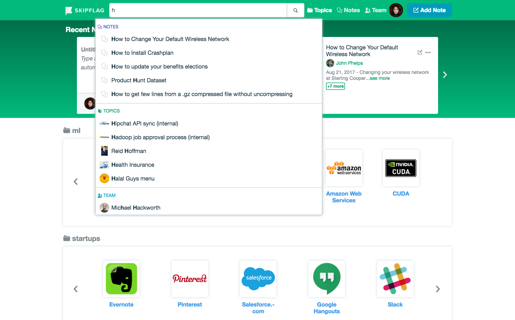Click the CUDA topic link
Viewport: 515px width, 320px height.
click(401, 194)
